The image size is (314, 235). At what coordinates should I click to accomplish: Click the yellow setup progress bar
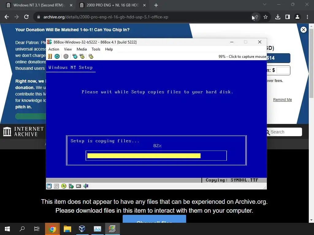144,156
